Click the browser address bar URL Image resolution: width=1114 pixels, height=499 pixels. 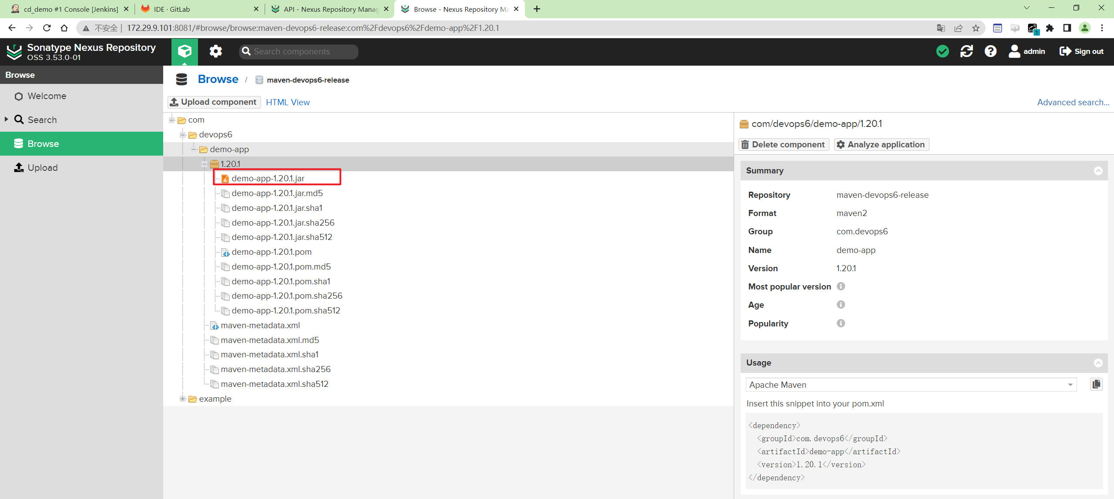point(313,28)
